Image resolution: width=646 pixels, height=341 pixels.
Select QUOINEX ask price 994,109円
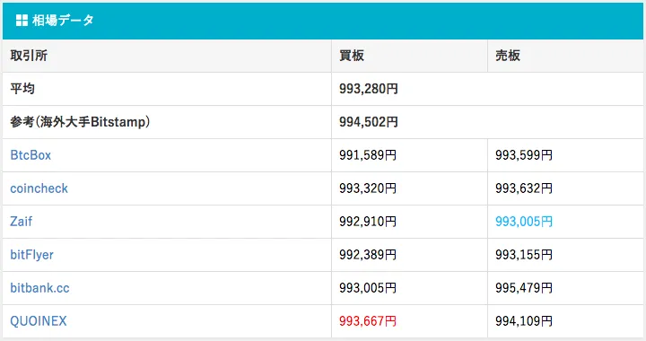pyautogui.click(x=524, y=321)
